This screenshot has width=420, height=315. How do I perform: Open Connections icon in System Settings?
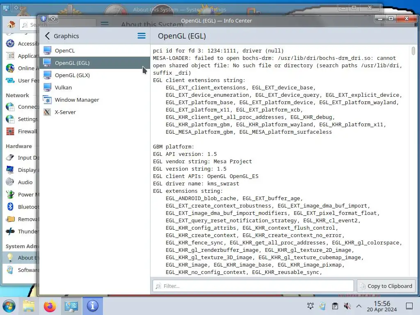pos(10,107)
